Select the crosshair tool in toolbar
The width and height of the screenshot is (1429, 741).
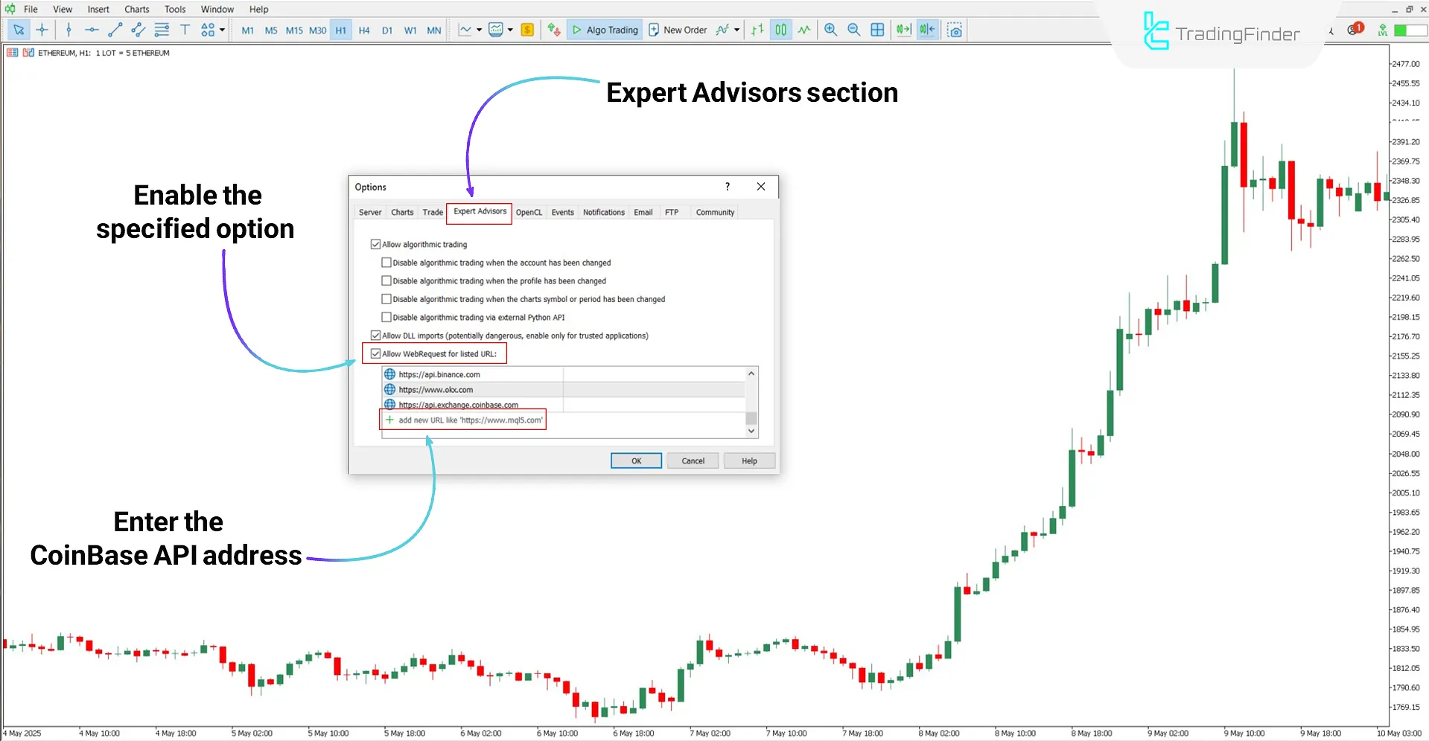[x=42, y=30]
